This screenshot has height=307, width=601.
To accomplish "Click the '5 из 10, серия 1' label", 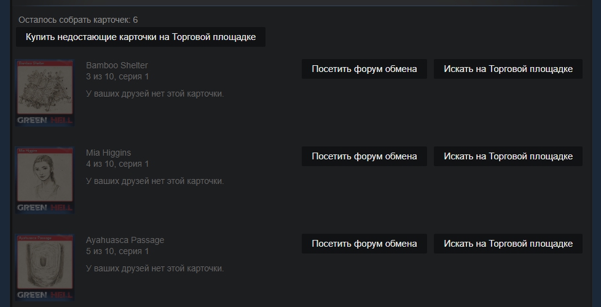I will pos(117,252).
